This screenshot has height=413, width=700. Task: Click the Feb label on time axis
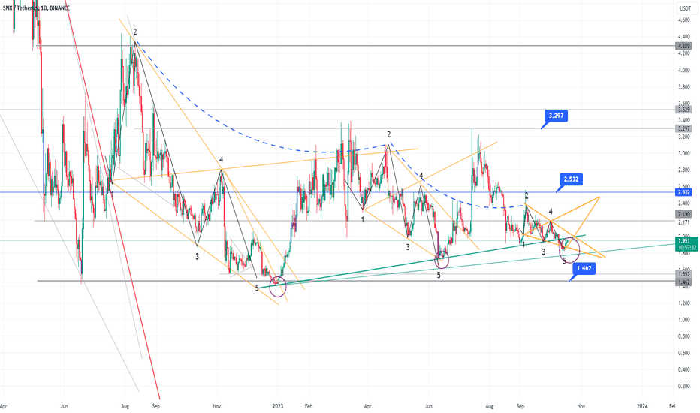pyautogui.click(x=309, y=406)
